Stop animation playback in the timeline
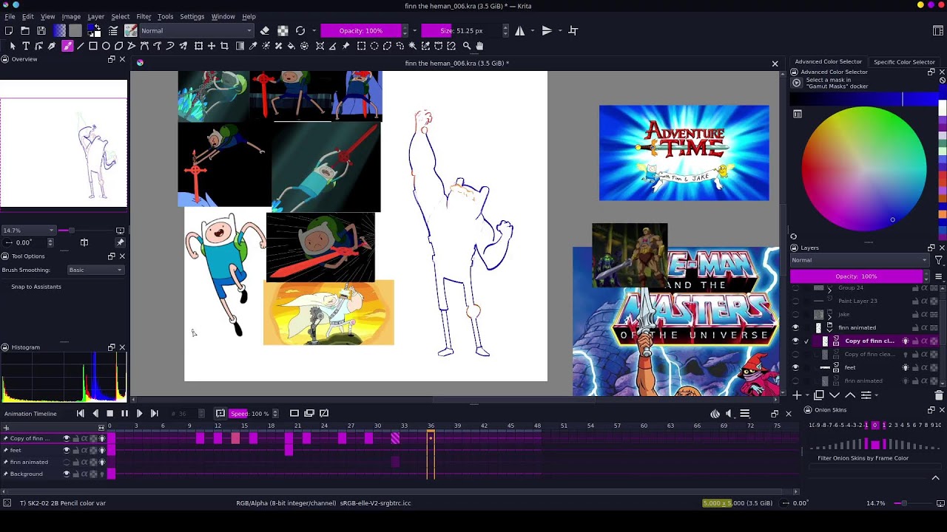This screenshot has height=532, width=947. pos(109,413)
